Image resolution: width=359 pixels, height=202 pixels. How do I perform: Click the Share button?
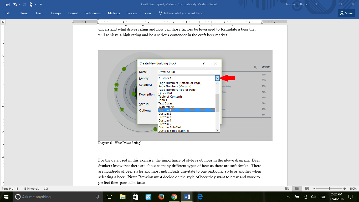pos(346,13)
